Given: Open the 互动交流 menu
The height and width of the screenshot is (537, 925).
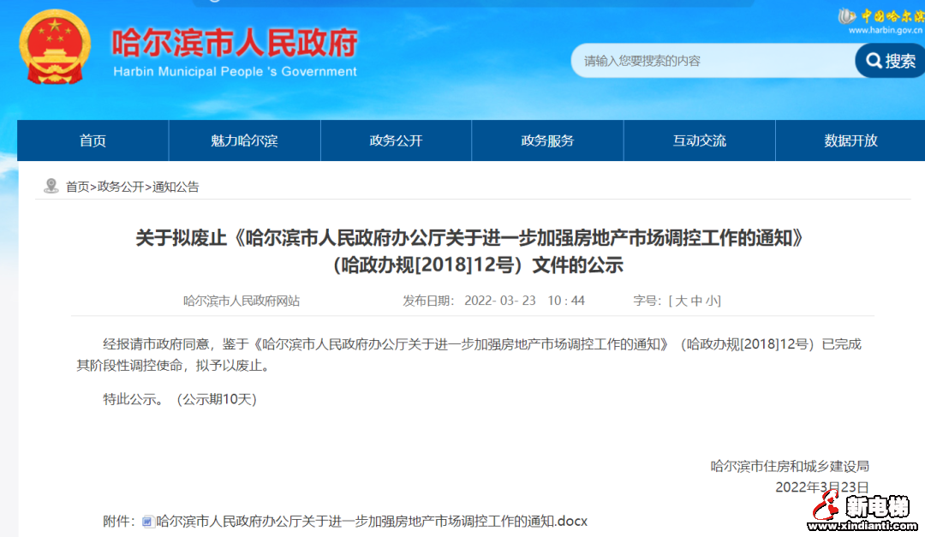Looking at the screenshot, I should coord(698,140).
